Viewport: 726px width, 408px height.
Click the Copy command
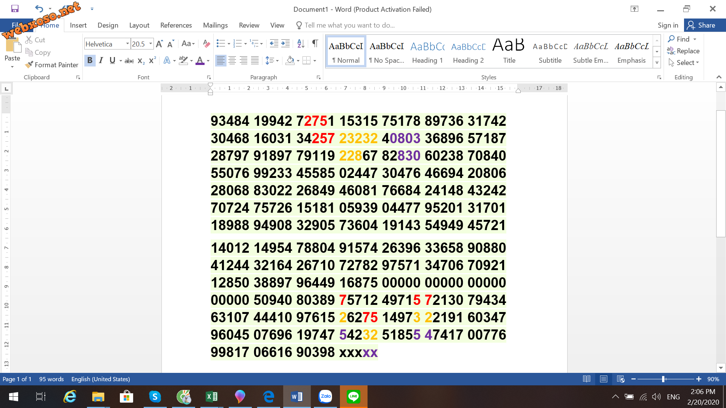tap(38, 53)
